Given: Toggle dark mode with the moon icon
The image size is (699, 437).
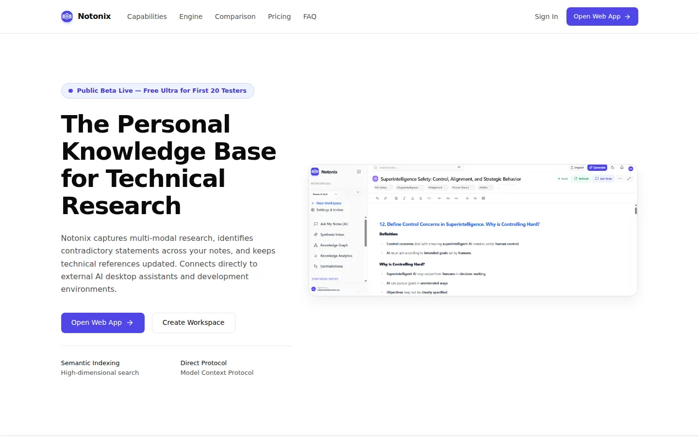Looking at the screenshot, I should click(x=613, y=168).
